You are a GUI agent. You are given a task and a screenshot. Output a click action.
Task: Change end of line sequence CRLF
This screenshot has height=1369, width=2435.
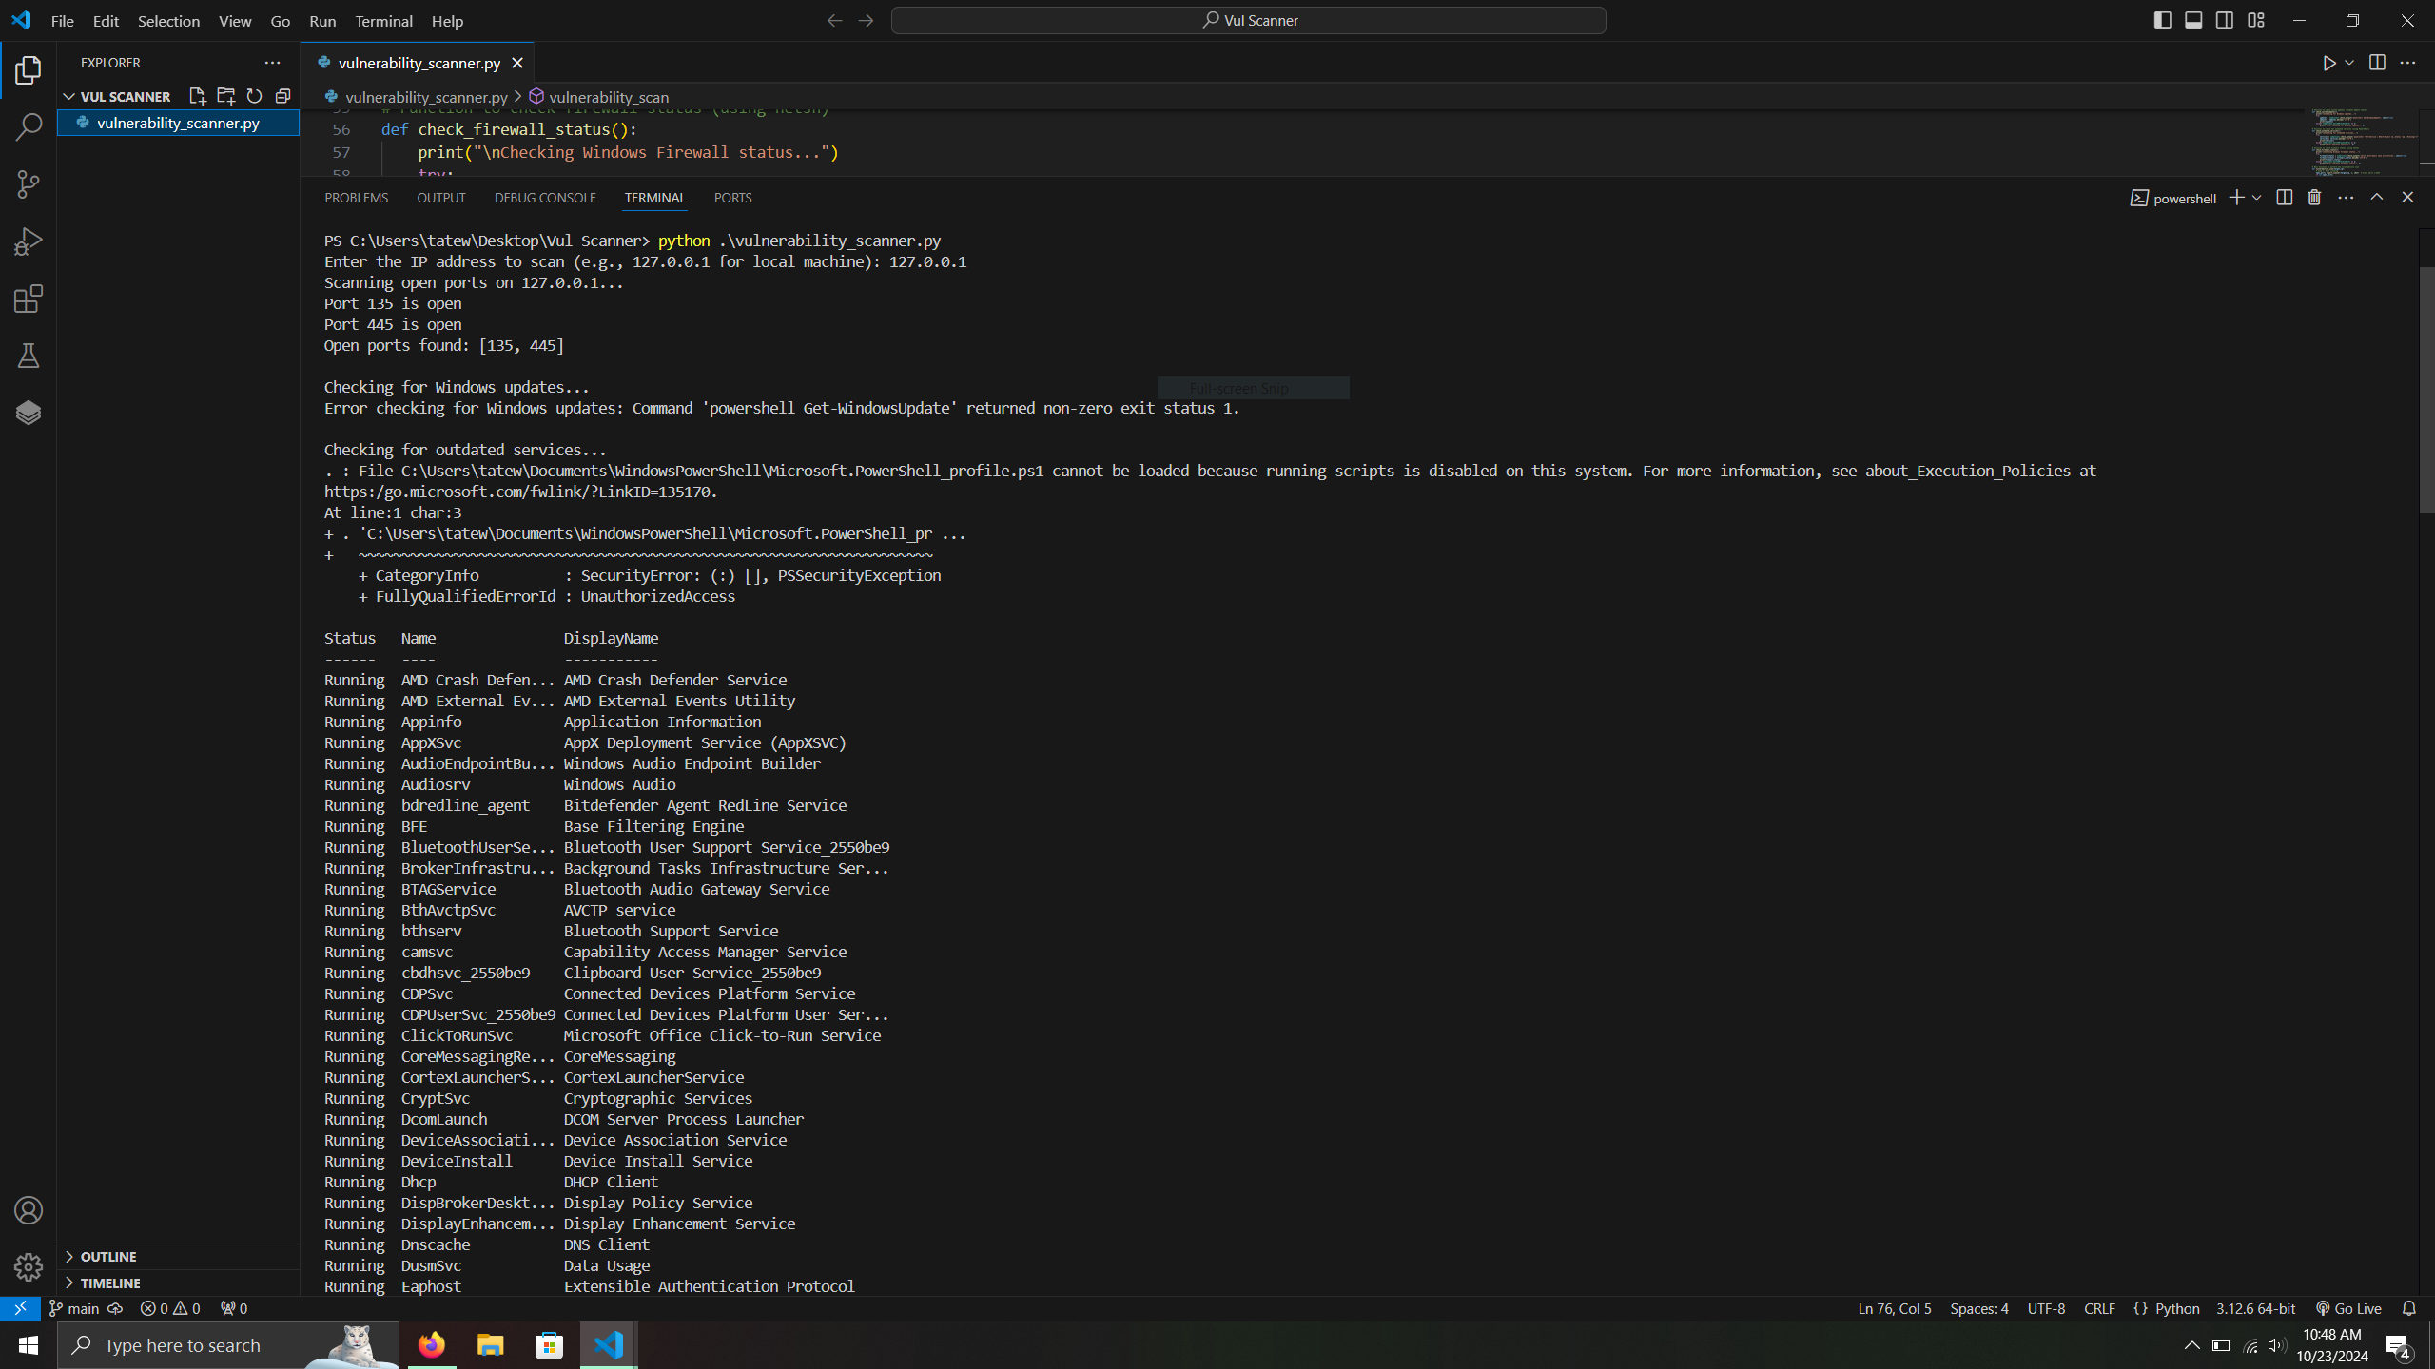(2099, 1308)
